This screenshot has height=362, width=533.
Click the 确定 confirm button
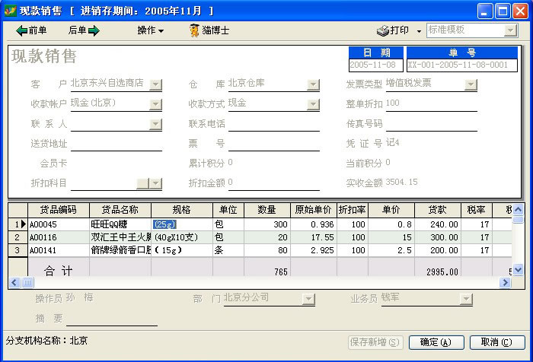[x=436, y=342]
